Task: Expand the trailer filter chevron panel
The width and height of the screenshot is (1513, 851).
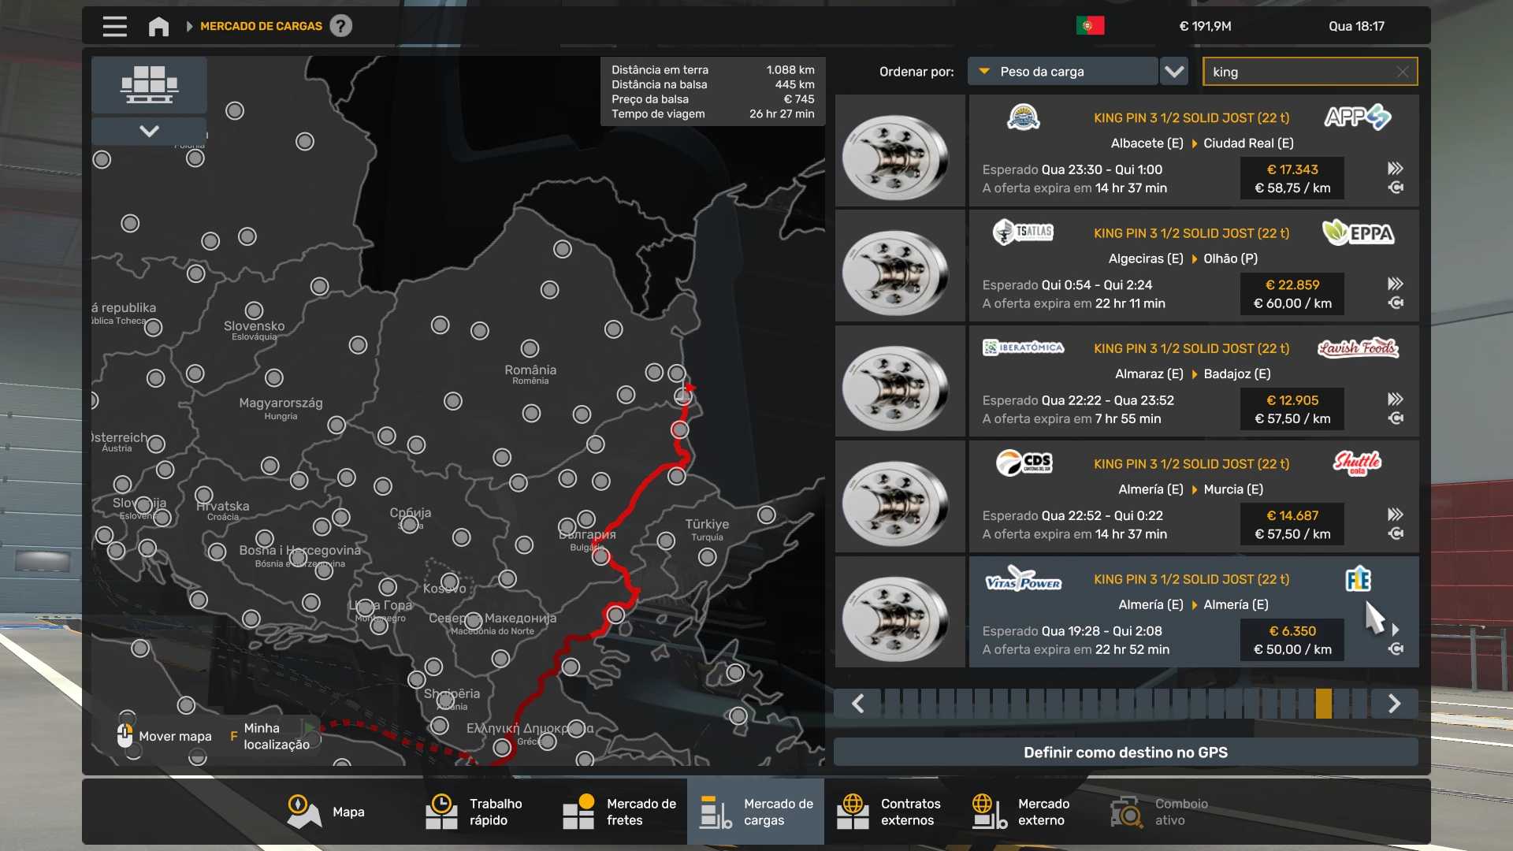Action: pos(149,131)
